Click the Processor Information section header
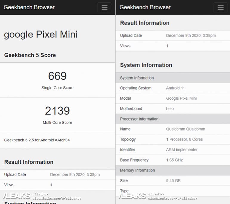This screenshot has height=204, width=230. (139, 119)
